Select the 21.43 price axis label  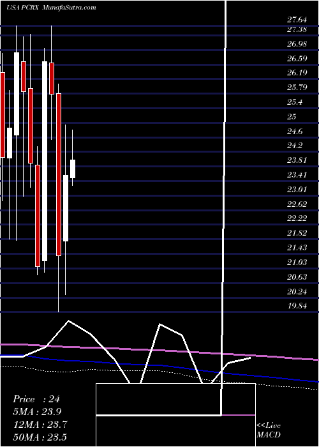[297, 248]
